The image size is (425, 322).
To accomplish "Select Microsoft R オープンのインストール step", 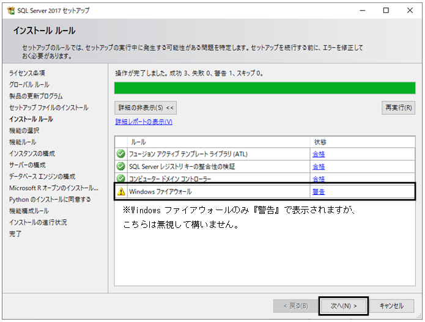I will (x=54, y=188).
